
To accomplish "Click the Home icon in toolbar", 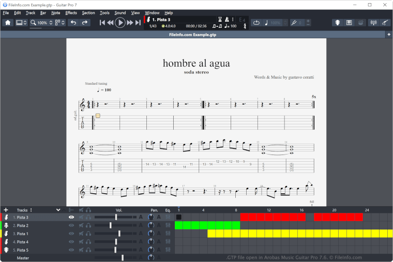I will [x=7, y=23].
